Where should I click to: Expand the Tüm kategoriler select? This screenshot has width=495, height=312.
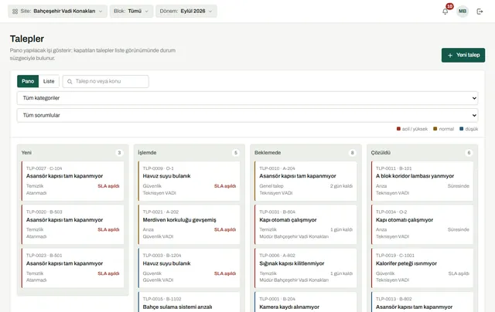click(x=247, y=98)
